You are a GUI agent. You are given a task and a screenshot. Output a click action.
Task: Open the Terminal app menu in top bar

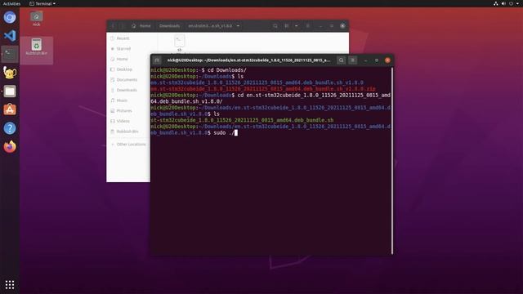[42, 3]
